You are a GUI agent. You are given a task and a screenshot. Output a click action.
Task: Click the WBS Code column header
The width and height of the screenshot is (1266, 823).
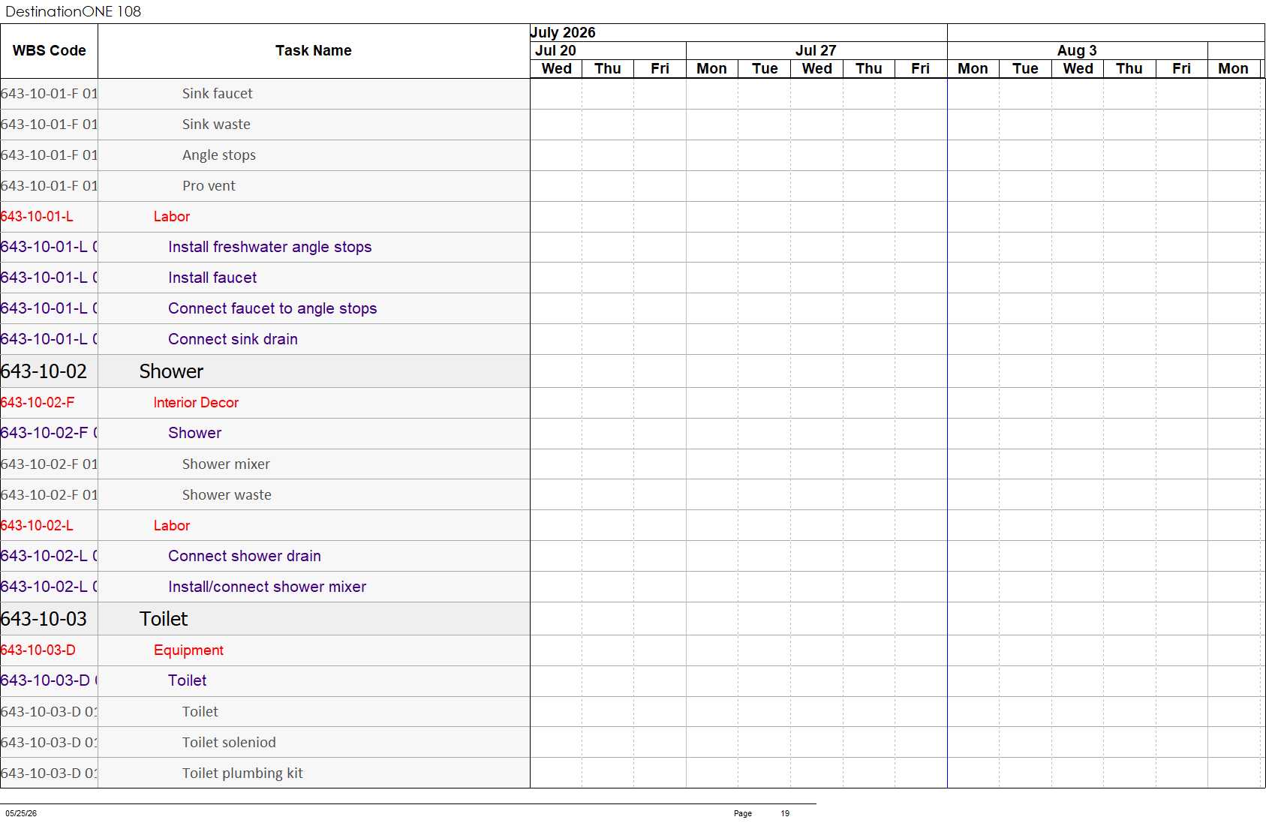point(49,51)
